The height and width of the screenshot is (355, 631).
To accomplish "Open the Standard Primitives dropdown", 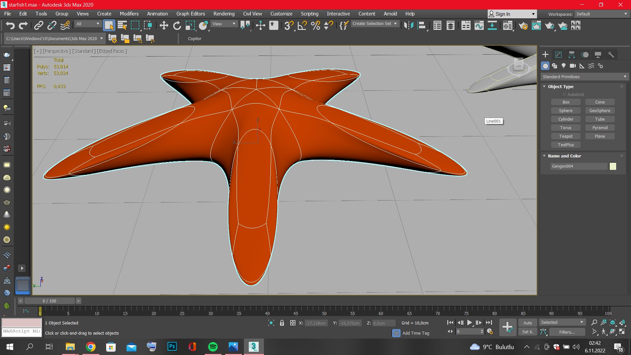I will [584, 77].
